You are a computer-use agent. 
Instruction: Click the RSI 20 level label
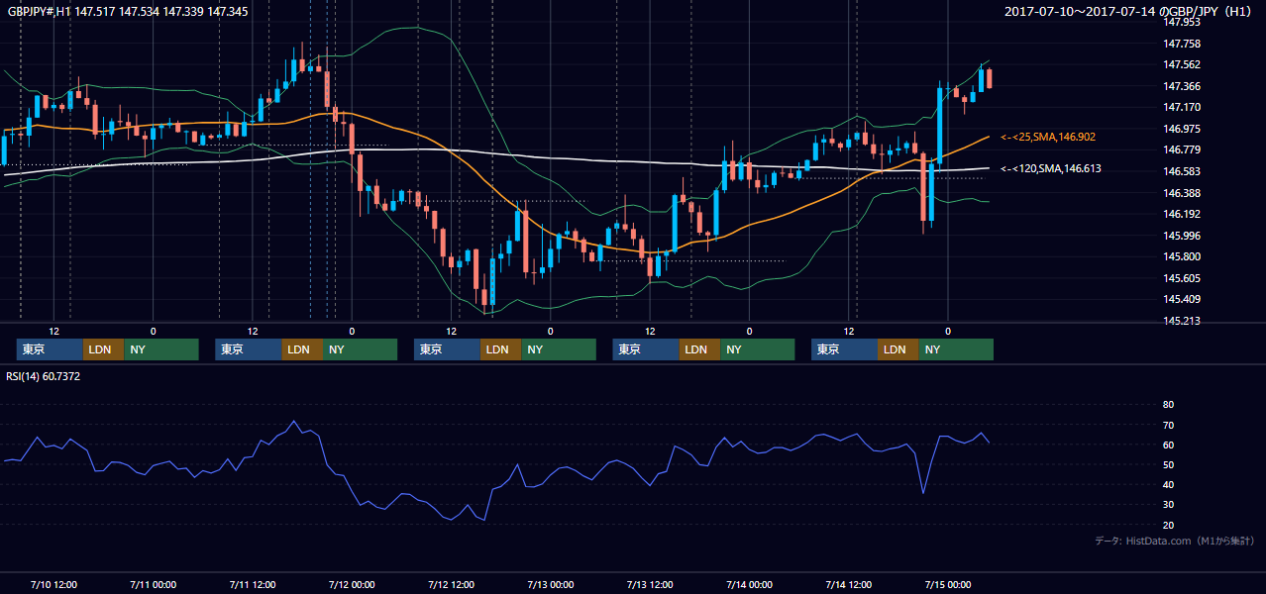pos(1168,525)
